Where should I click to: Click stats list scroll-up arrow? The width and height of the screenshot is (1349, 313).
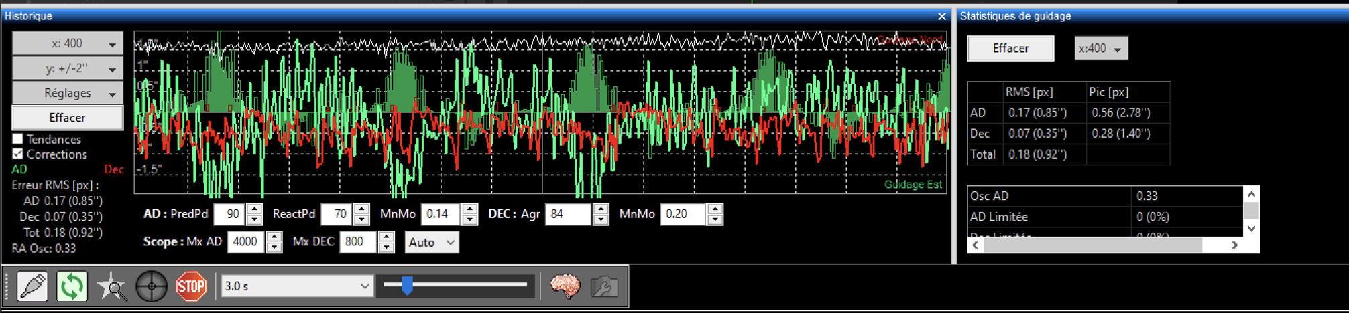[x=1251, y=194]
